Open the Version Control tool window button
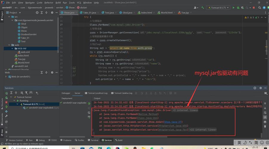Screen dimensions: 269x149 pyautogui.click(x=14, y=140)
